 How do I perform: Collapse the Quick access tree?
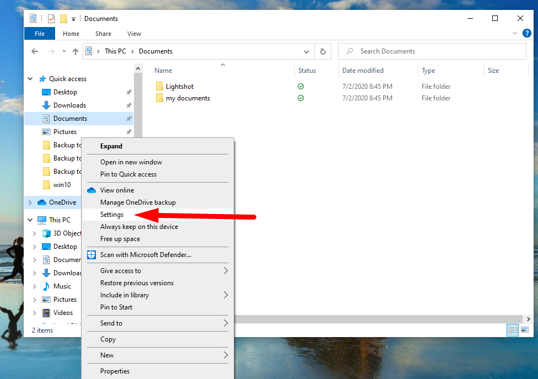[30, 79]
